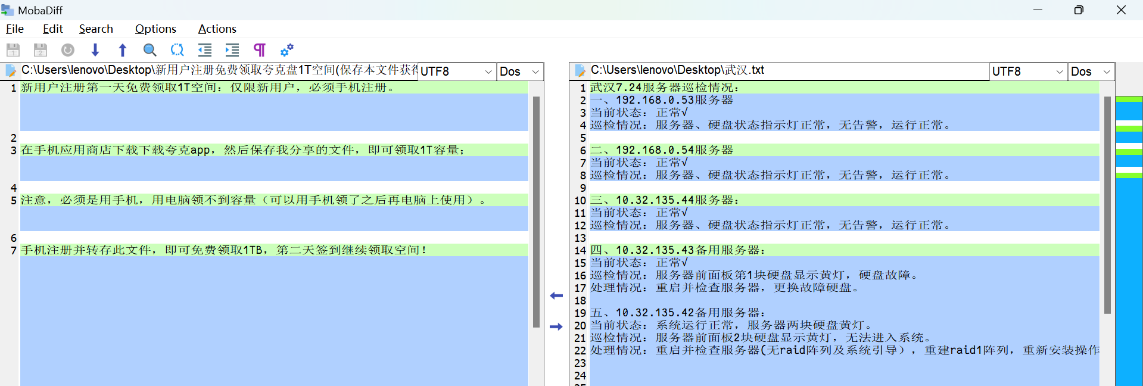Viewport: 1143px width, 386px height.
Task: Click the diff overview color map strip
Action: click(x=1129, y=241)
